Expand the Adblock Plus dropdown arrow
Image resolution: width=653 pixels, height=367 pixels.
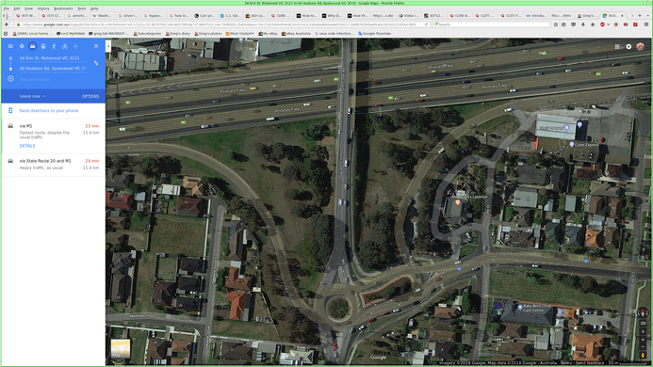(x=609, y=24)
